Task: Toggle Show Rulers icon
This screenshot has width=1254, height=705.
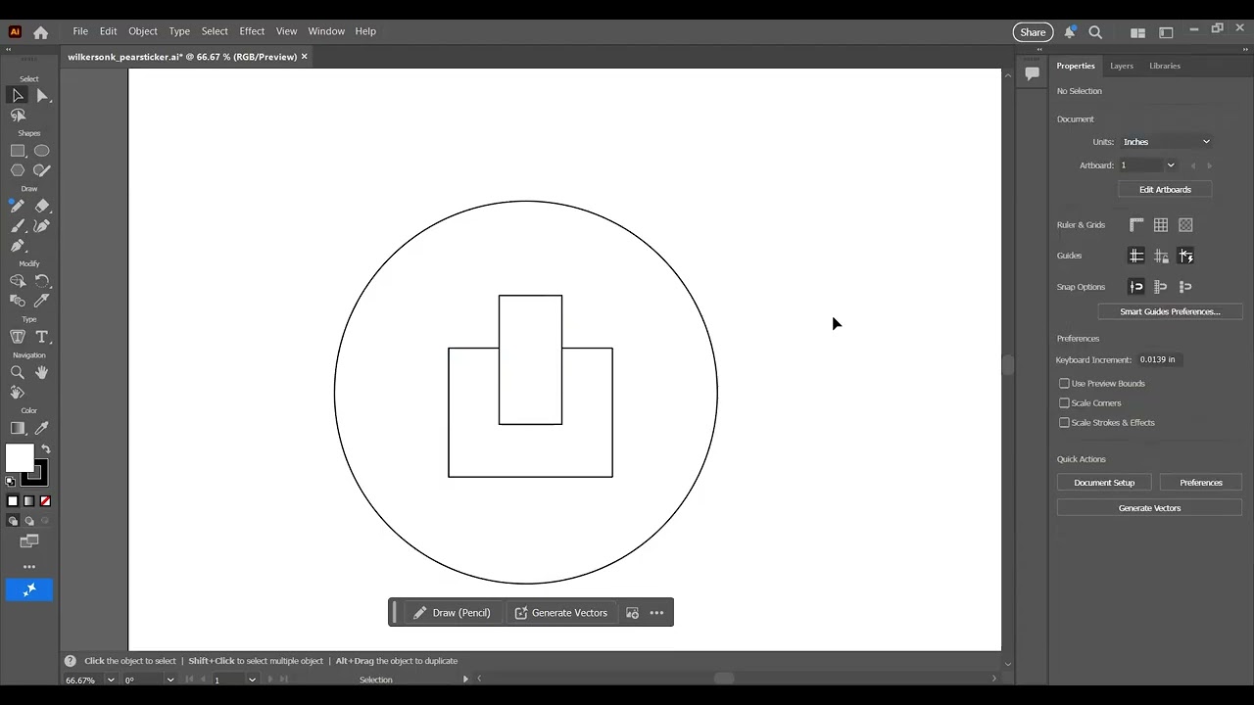Action: click(x=1136, y=225)
